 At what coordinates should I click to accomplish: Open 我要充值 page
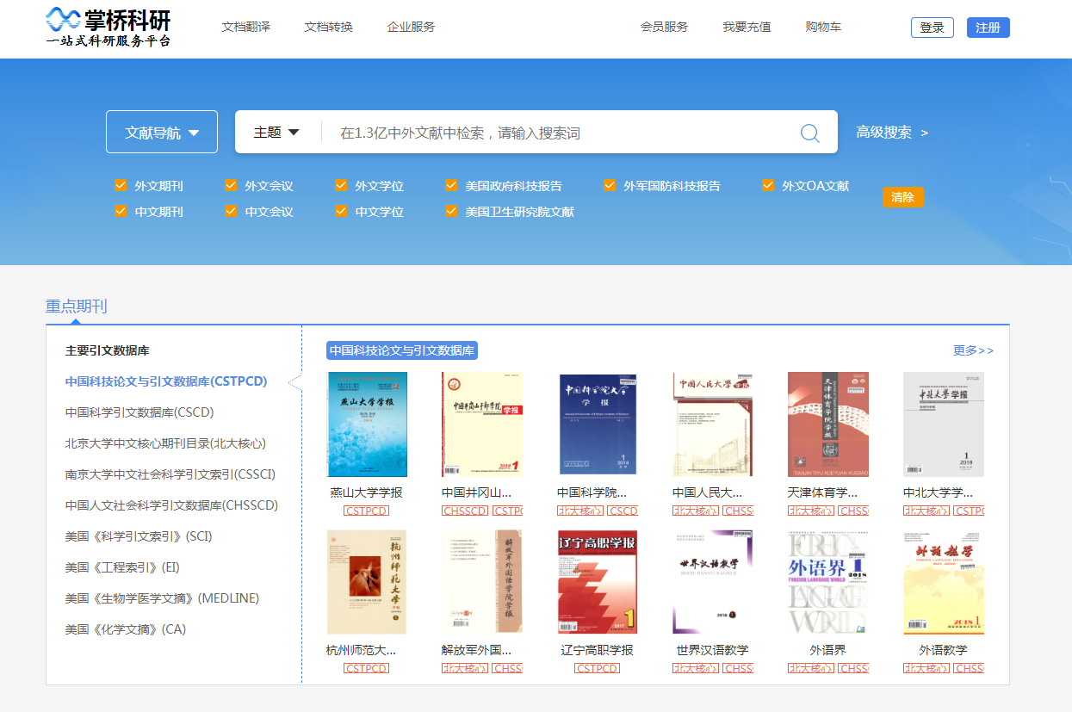pyautogui.click(x=747, y=27)
